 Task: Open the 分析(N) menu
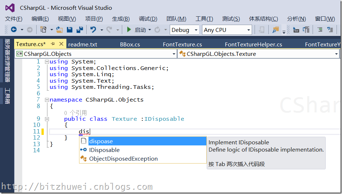[x=296, y=19]
